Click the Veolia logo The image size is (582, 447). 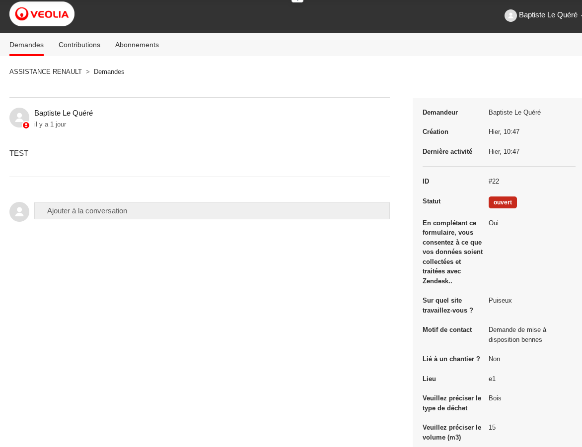[42, 14]
